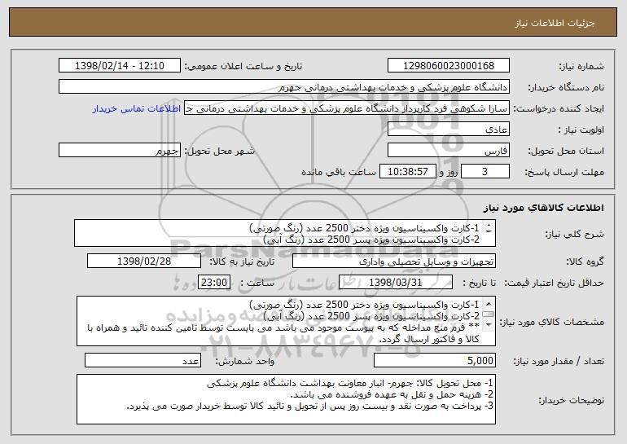Click the label مهلت ارسال پاسخ

[x=564, y=173]
